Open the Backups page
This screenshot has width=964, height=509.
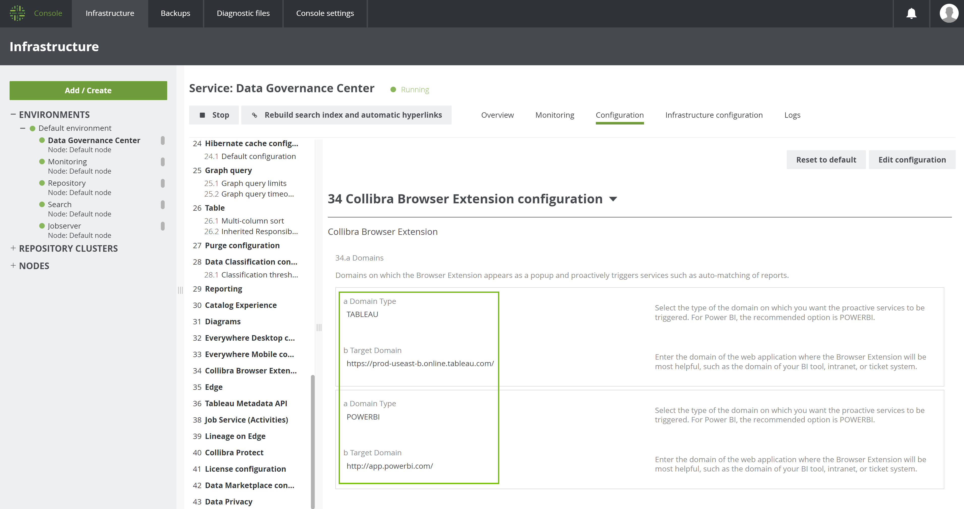(175, 13)
